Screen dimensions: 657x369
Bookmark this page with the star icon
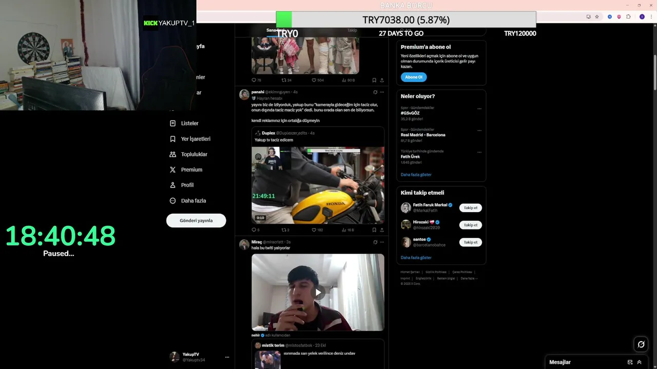[597, 17]
